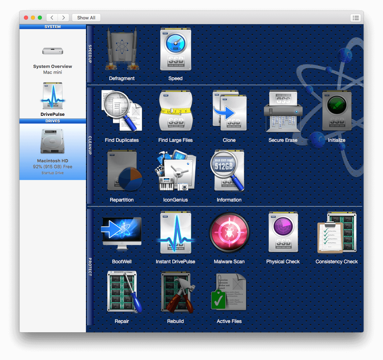Collapse the SYSTEM section header
383x360 pixels.
coord(52,26)
